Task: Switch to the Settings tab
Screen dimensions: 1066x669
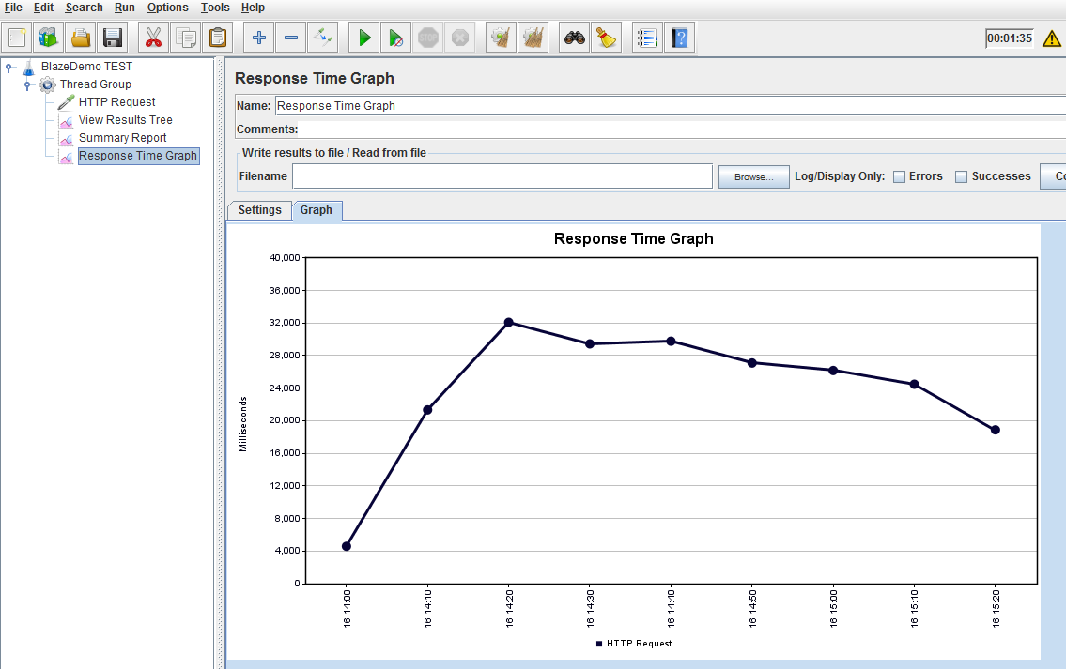Action: click(259, 210)
